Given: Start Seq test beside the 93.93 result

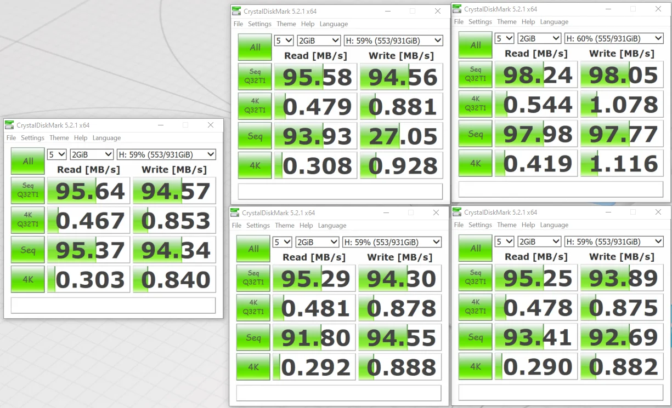Looking at the screenshot, I should coord(255,136).
